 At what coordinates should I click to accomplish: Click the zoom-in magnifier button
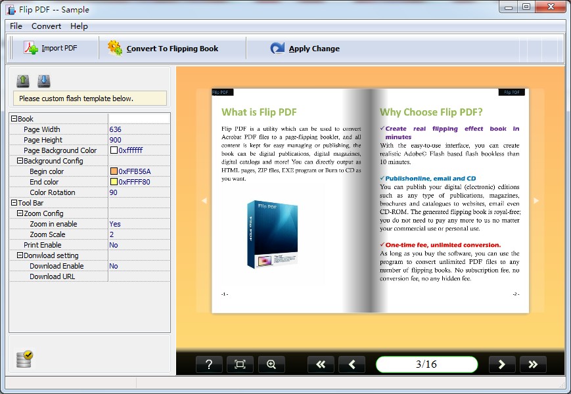[x=271, y=364]
